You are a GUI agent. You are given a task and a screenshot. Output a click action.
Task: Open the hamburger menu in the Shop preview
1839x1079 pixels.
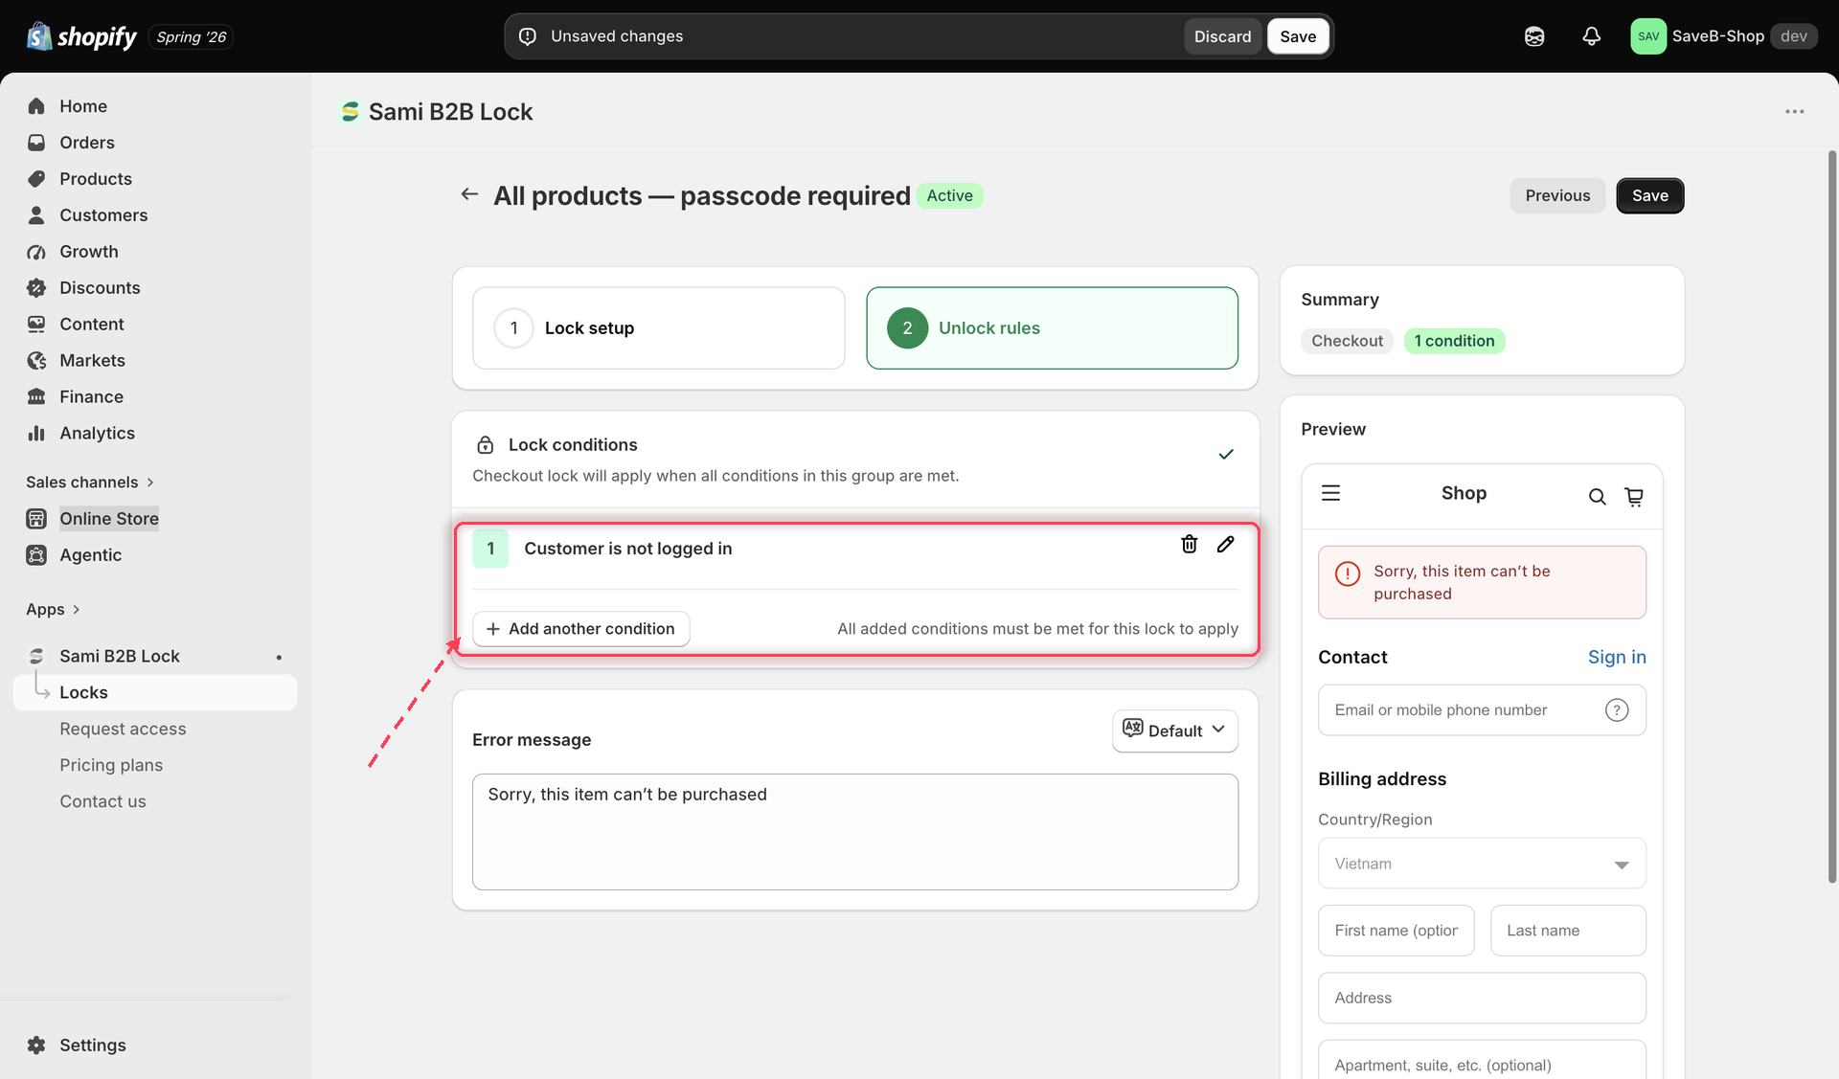click(x=1330, y=493)
